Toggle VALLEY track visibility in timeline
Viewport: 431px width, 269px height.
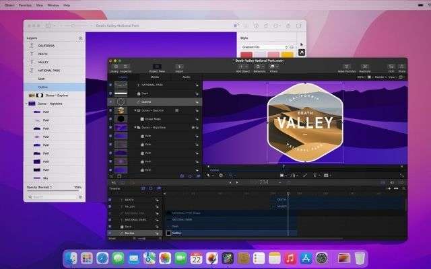(x=110, y=206)
